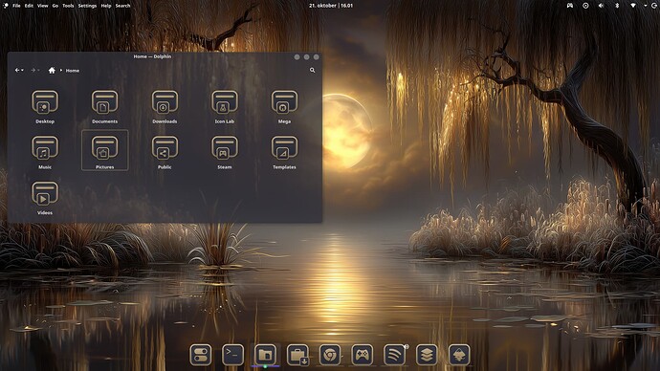The image size is (660, 371).
Task: Open the Downloads folder
Action: pyautogui.click(x=165, y=107)
